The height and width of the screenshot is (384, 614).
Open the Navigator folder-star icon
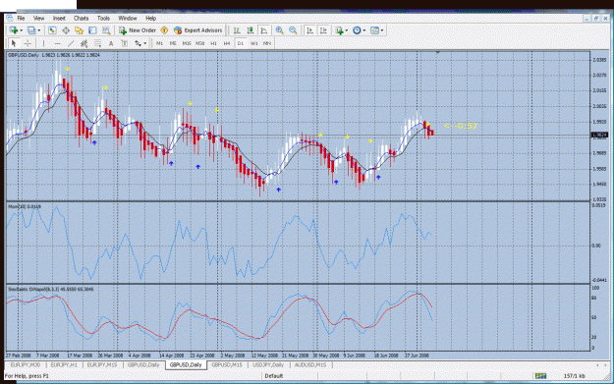click(80, 30)
